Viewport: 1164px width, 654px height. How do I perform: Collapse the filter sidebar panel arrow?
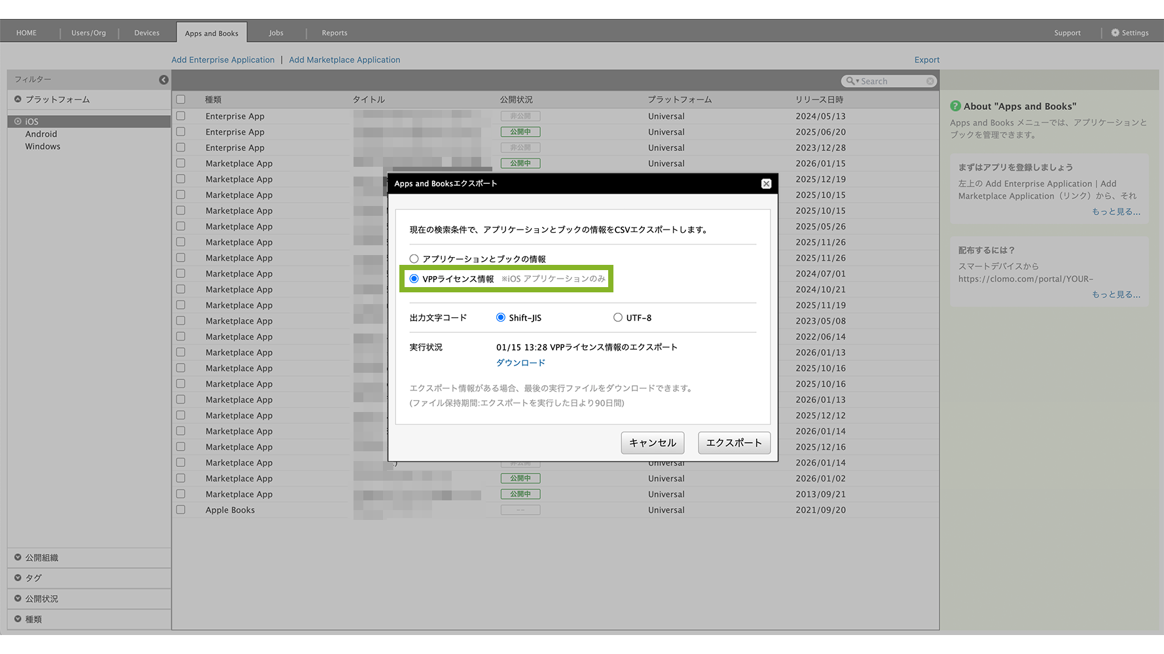[x=164, y=80]
